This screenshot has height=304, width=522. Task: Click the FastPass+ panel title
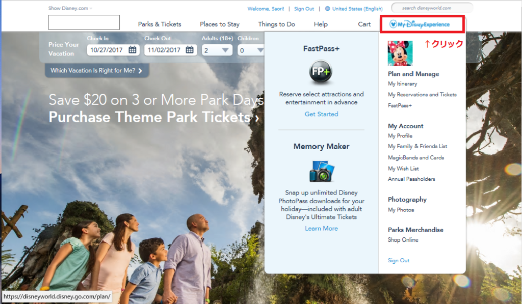321,48
